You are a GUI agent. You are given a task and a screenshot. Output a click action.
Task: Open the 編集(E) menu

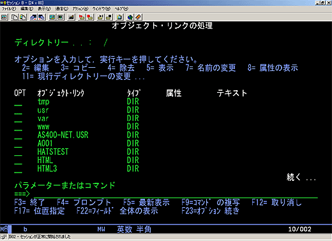click(x=27, y=9)
